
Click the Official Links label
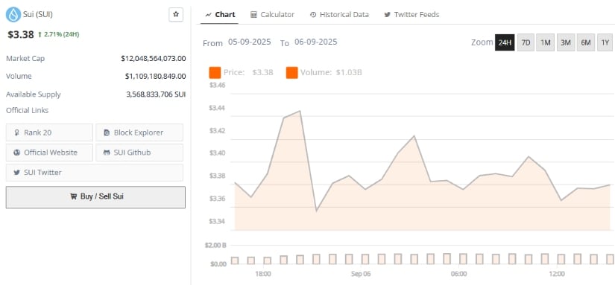click(28, 110)
